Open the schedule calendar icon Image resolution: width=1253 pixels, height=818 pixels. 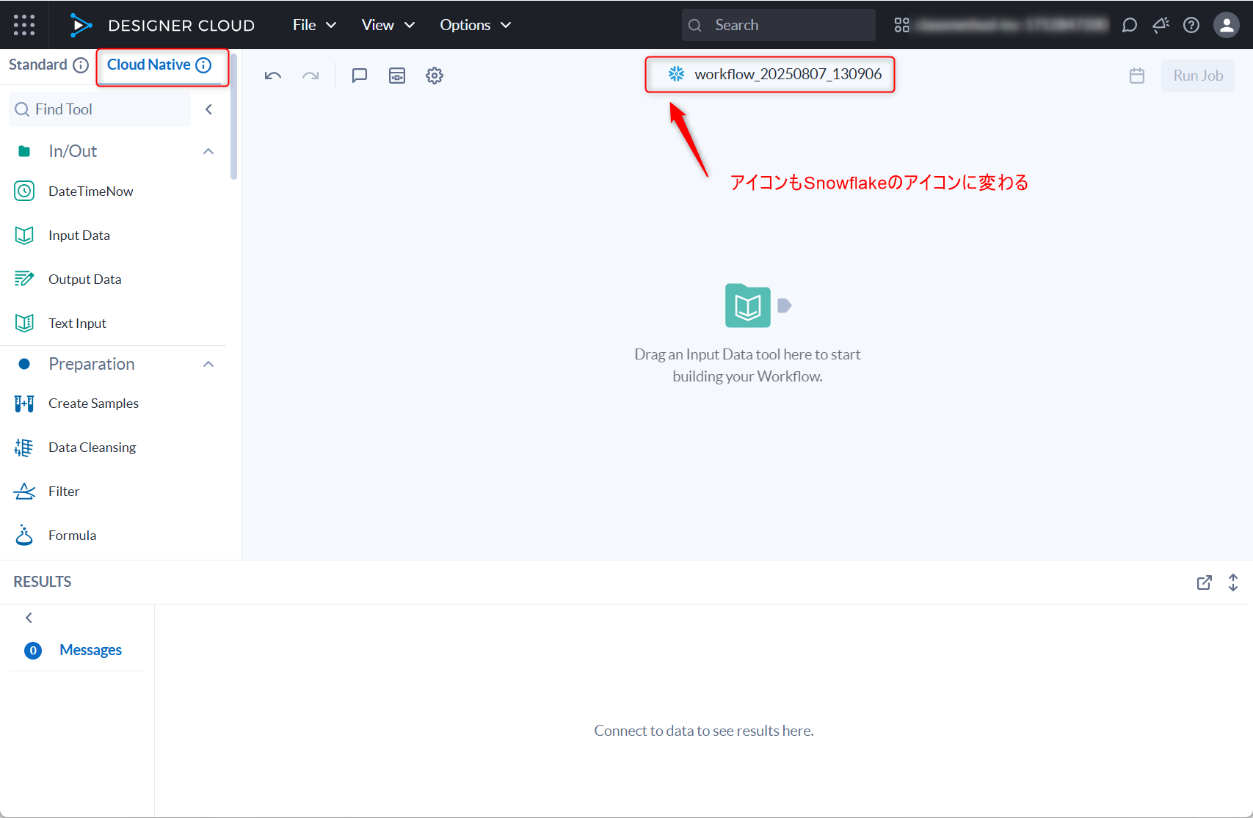(x=1137, y=76)
